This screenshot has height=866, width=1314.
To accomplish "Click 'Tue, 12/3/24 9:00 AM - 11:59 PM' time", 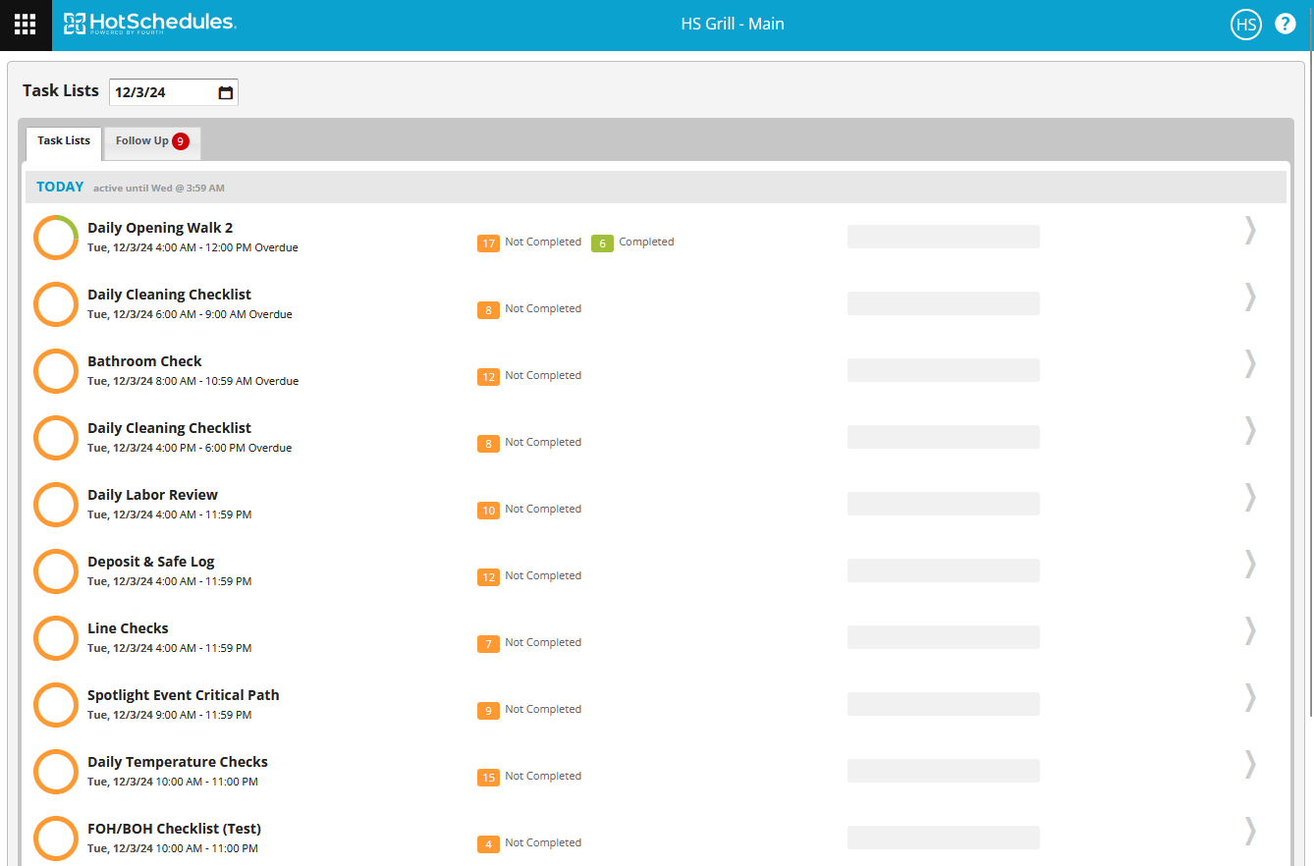I will (169, 715).
